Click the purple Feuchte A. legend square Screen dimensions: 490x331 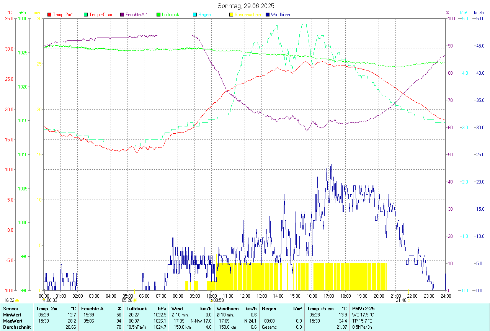(122, 15)
